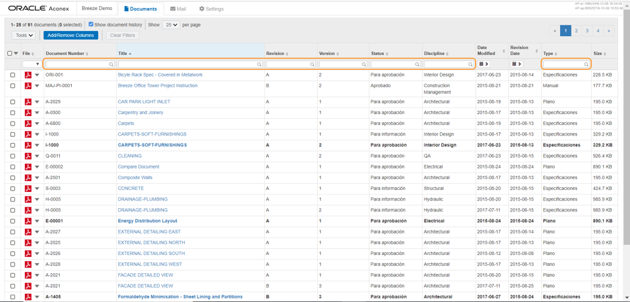Expand file actions arrow for A-2027
The width and height of the screenshot is (630, 302).
tap(37, 232)
